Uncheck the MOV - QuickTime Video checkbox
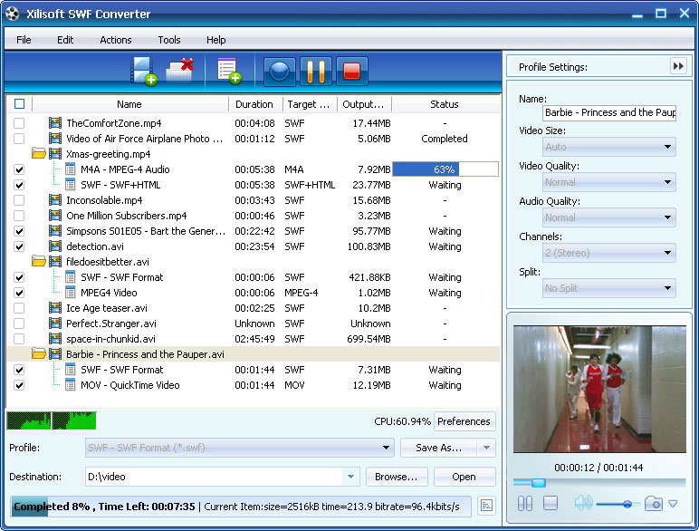Screen dimensions: 699x531 coord(19,385)
